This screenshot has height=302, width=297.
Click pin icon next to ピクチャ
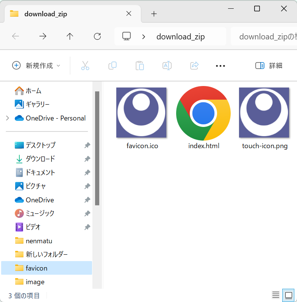87,186
